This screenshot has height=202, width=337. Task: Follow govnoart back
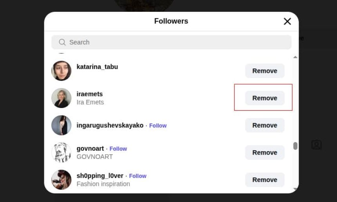point(118,149)
